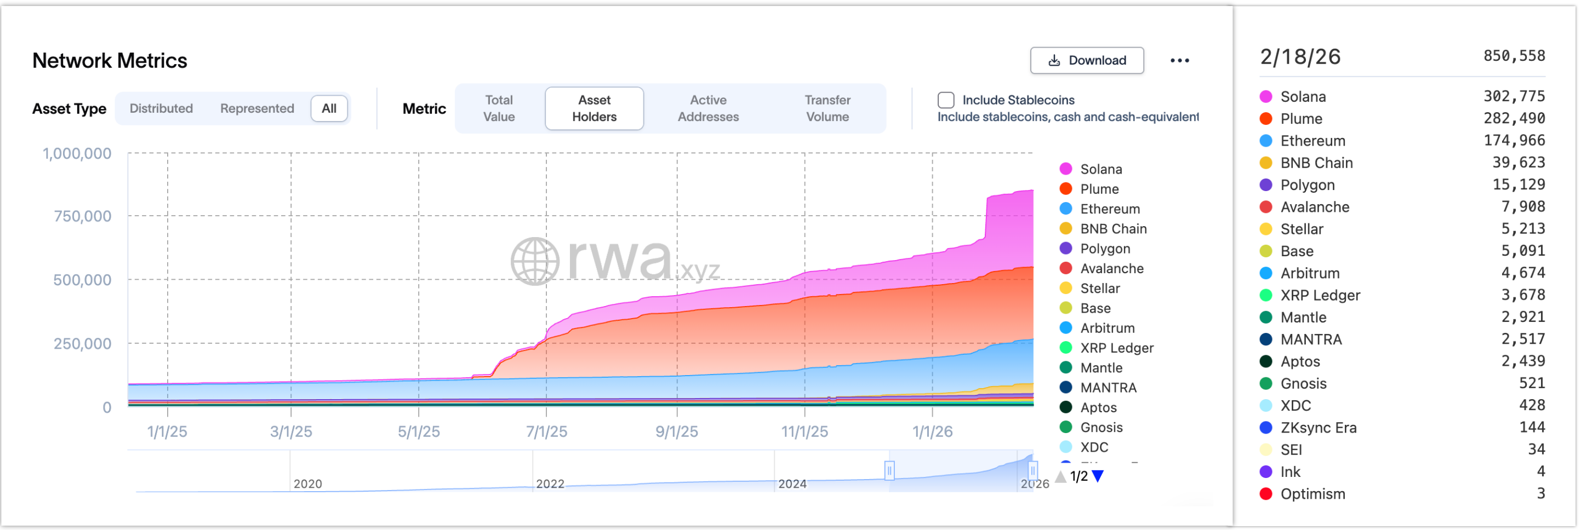This screenshot has height=530, width=1581.
Task: Click BNB Chain yellow legend dot
Action: (1066, 229)
